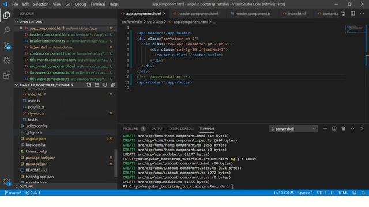Close the app.component.html editor tab
This screenshot has width=369, height=207.
point(164,14)
